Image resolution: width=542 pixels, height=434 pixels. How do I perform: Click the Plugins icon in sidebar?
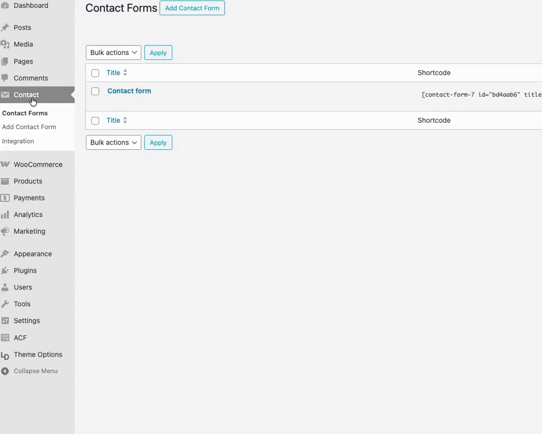tap(5, 270)
